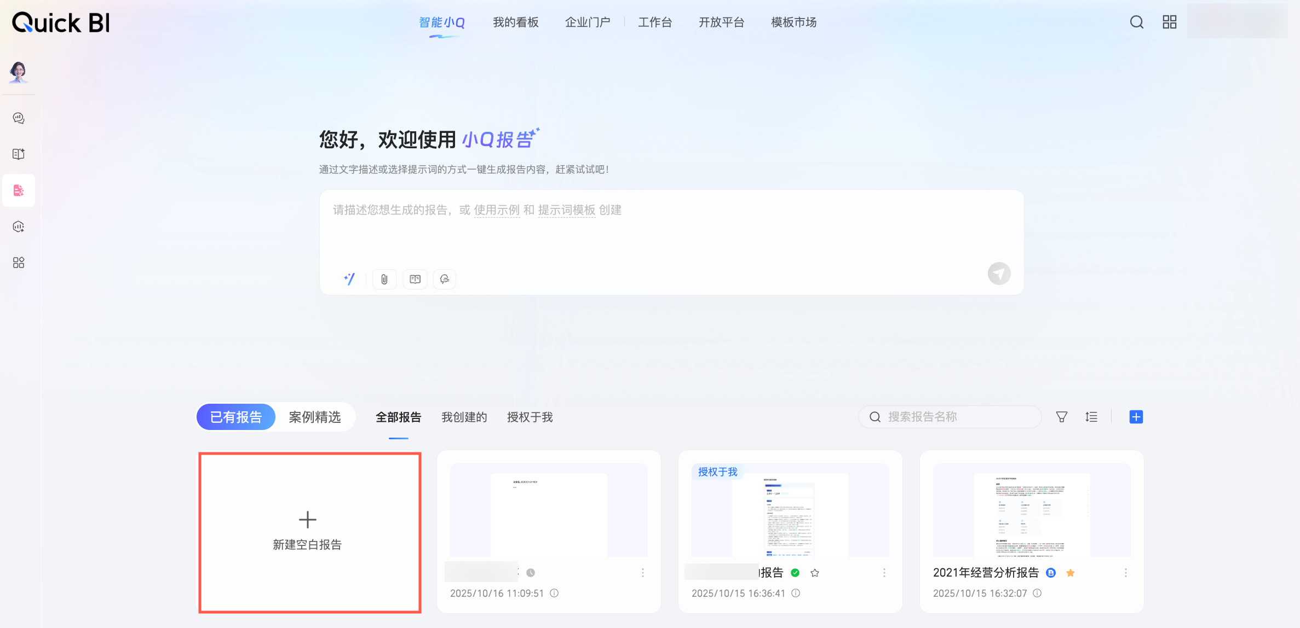Image resolution: width=1300 pixels, height=628 pixels.
Task: Switch to 我创建的 tab
Action: point(464,417)
